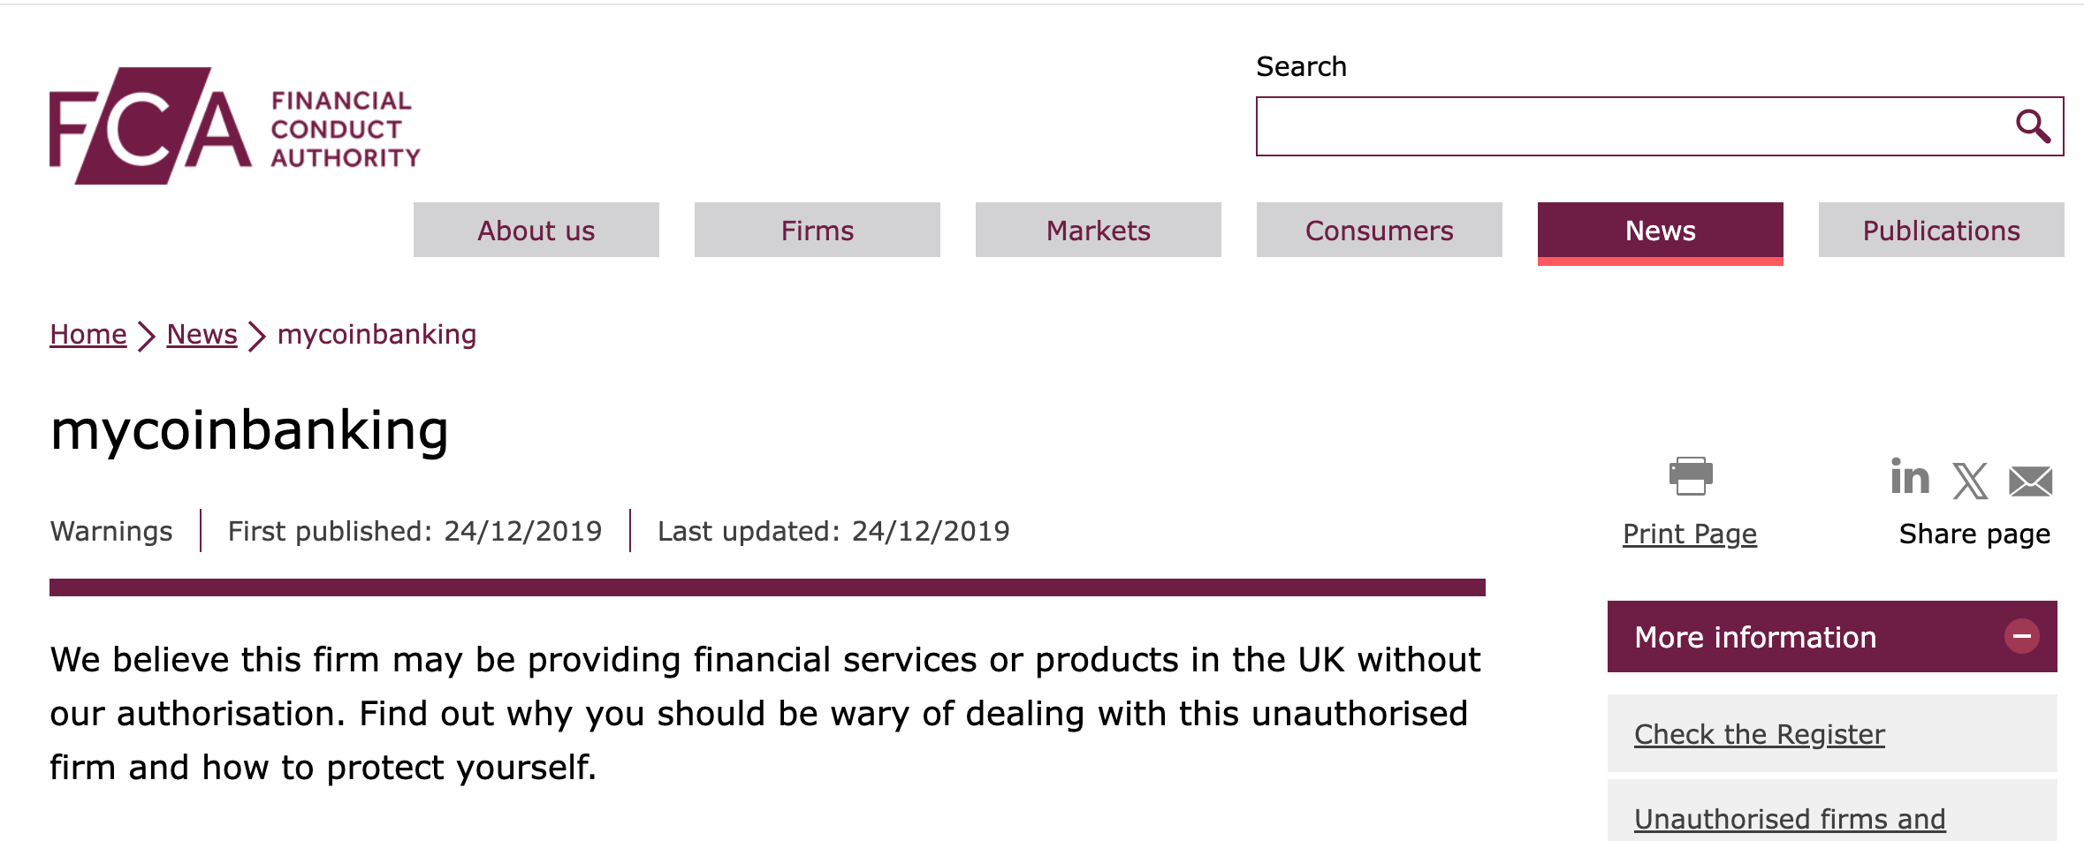Click the search magnifying glass icon

click(2033, 126)
